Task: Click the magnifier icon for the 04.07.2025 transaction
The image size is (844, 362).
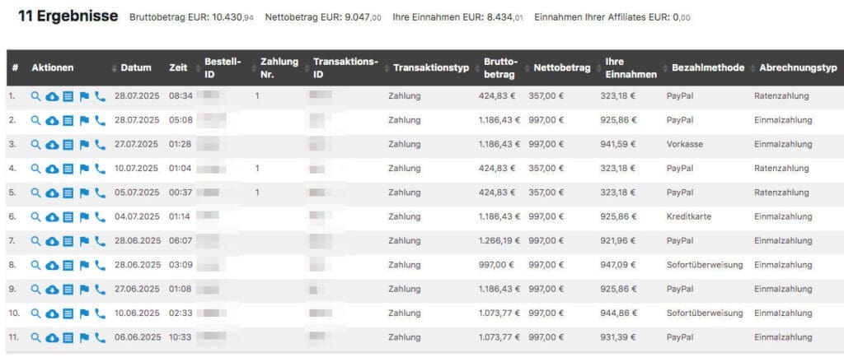Action: 35,217
